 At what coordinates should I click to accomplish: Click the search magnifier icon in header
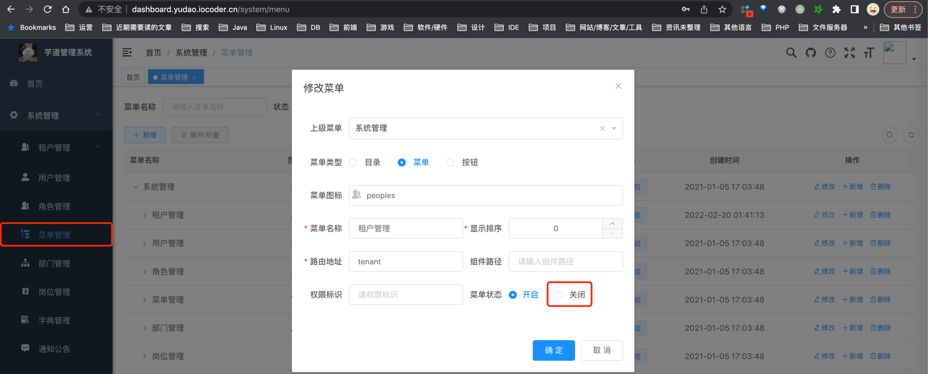[x=791, y=53]
